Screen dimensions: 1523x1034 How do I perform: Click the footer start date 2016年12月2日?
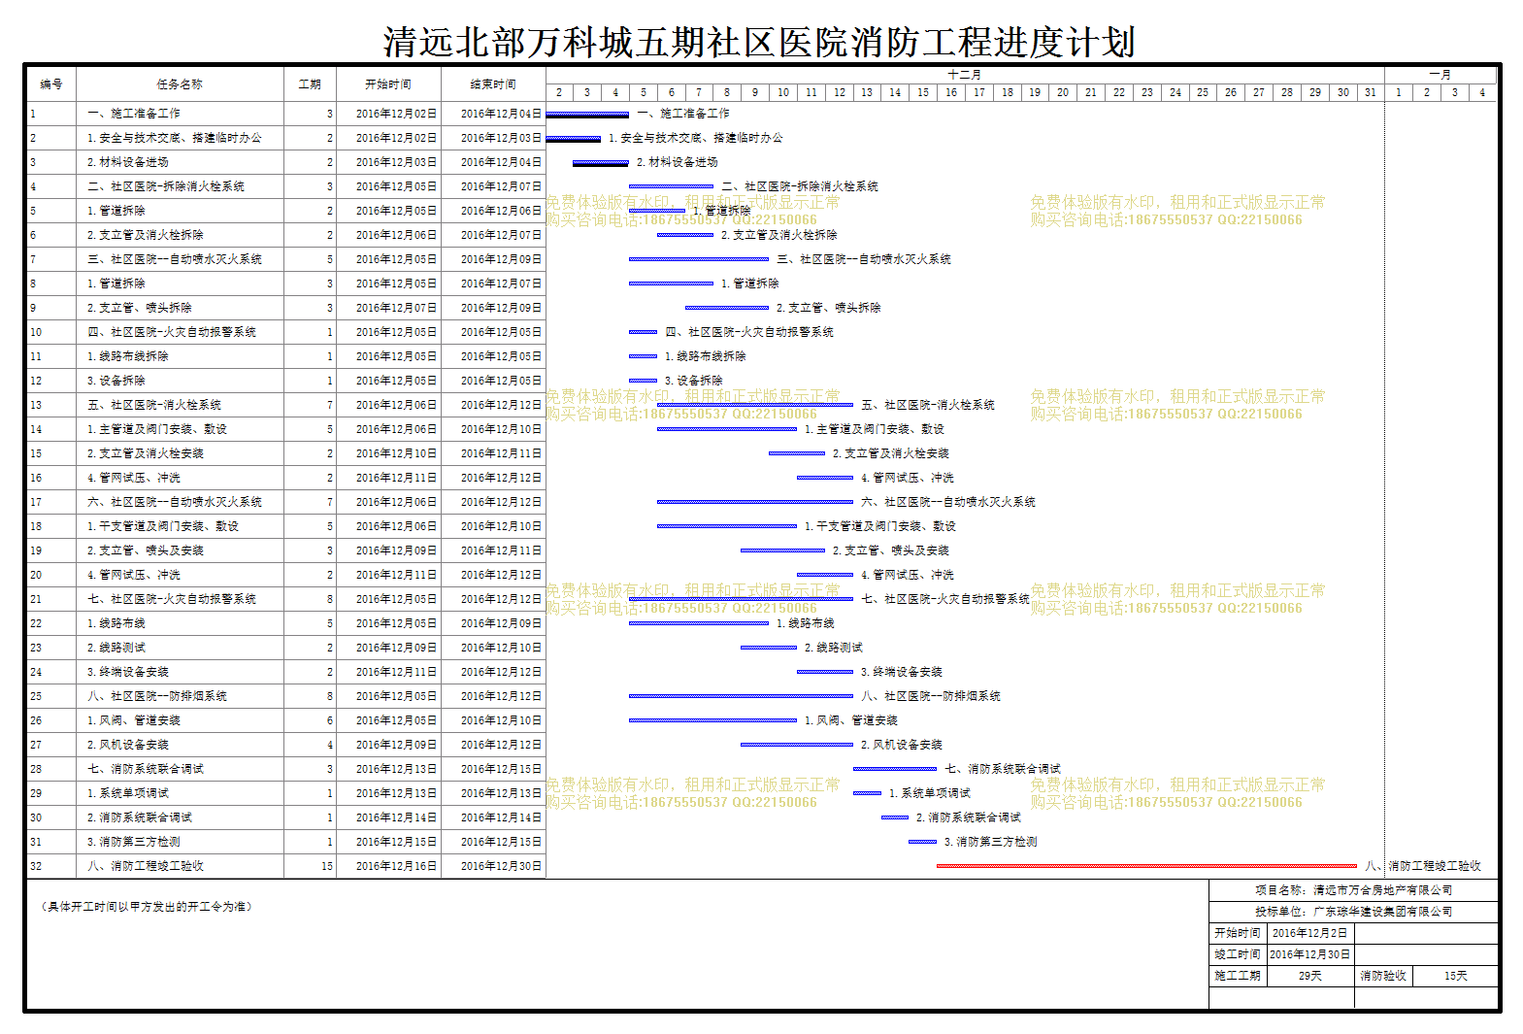click(1309, 933)
